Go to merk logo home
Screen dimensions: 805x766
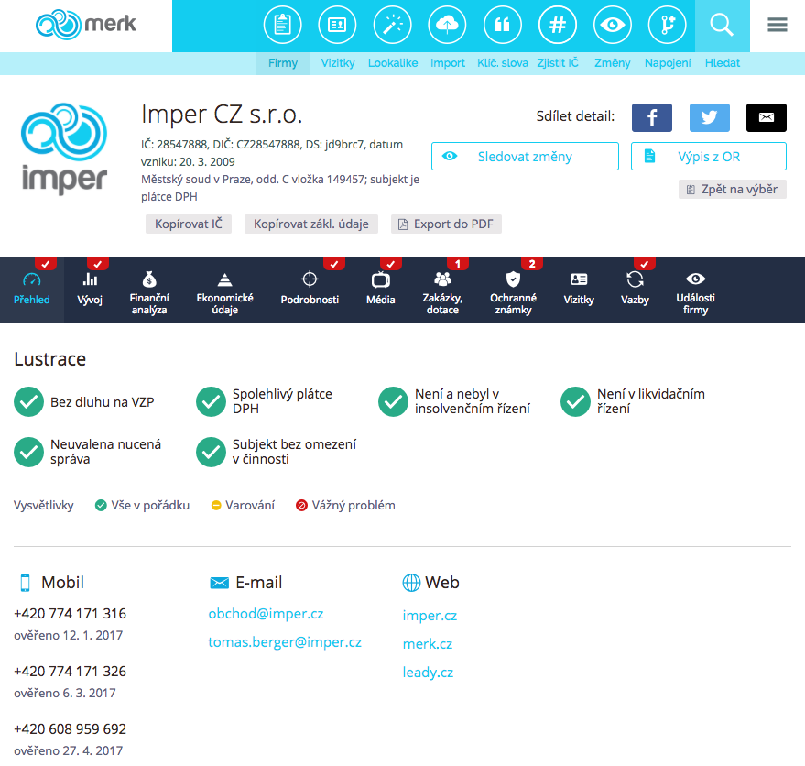click(86, 24)
